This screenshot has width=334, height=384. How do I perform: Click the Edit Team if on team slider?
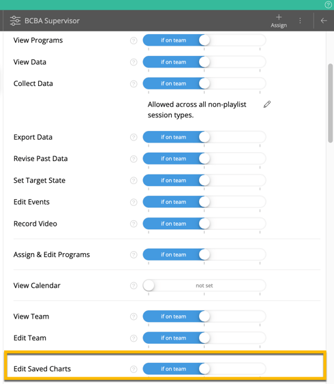[204, 338]
